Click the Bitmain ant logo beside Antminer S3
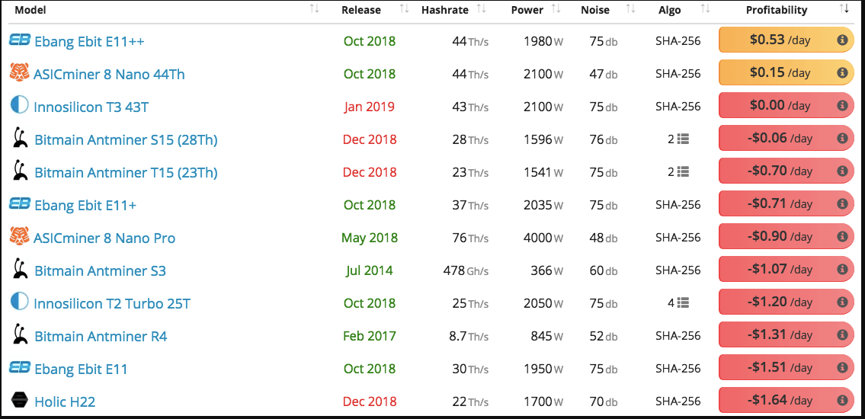Screen dimensions: 865x419 click(20, 270)
